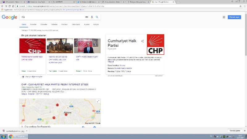Open the on-screen keyboard icon in search box

click(87, 17)
